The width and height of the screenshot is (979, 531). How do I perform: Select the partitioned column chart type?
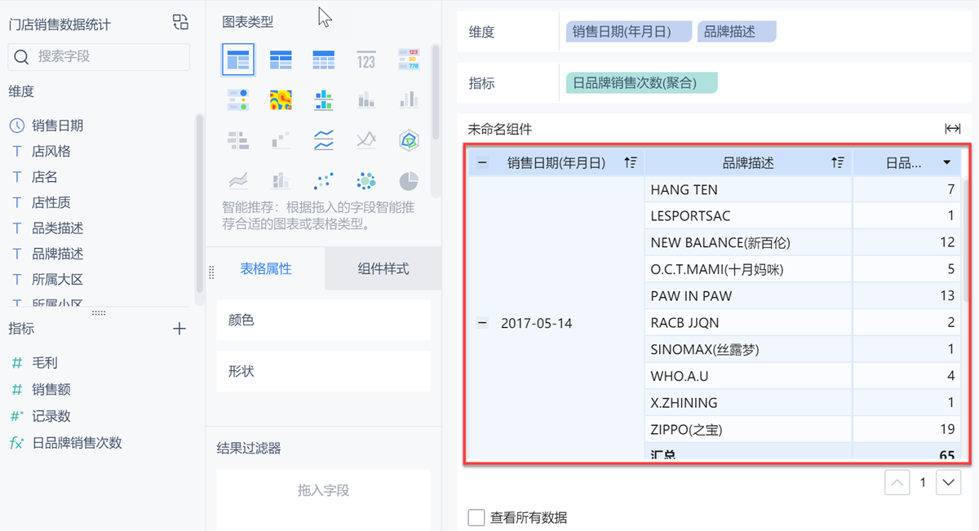pyautogui.click(x=324, y=100)
